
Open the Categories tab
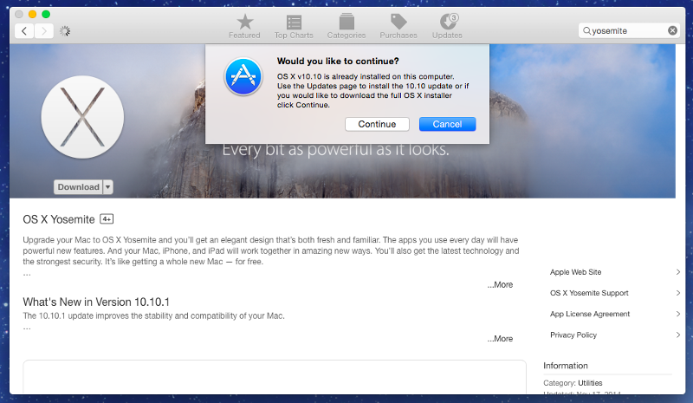[x=346, y=26]
